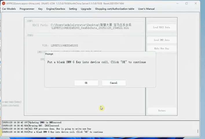The height and width of the screenshot is (139, 205).
Task: Maximize the APPRO2 window
Action: pos(187,3)
